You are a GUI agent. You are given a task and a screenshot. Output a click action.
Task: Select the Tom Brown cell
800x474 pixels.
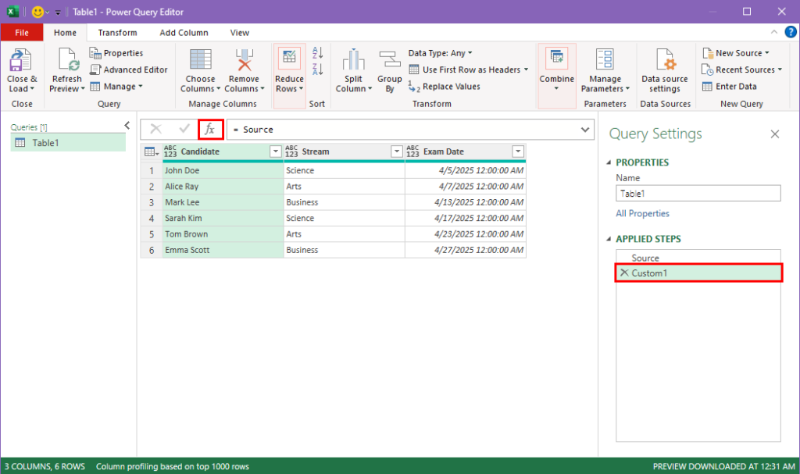pyautogui.click(x=223, y=234)
